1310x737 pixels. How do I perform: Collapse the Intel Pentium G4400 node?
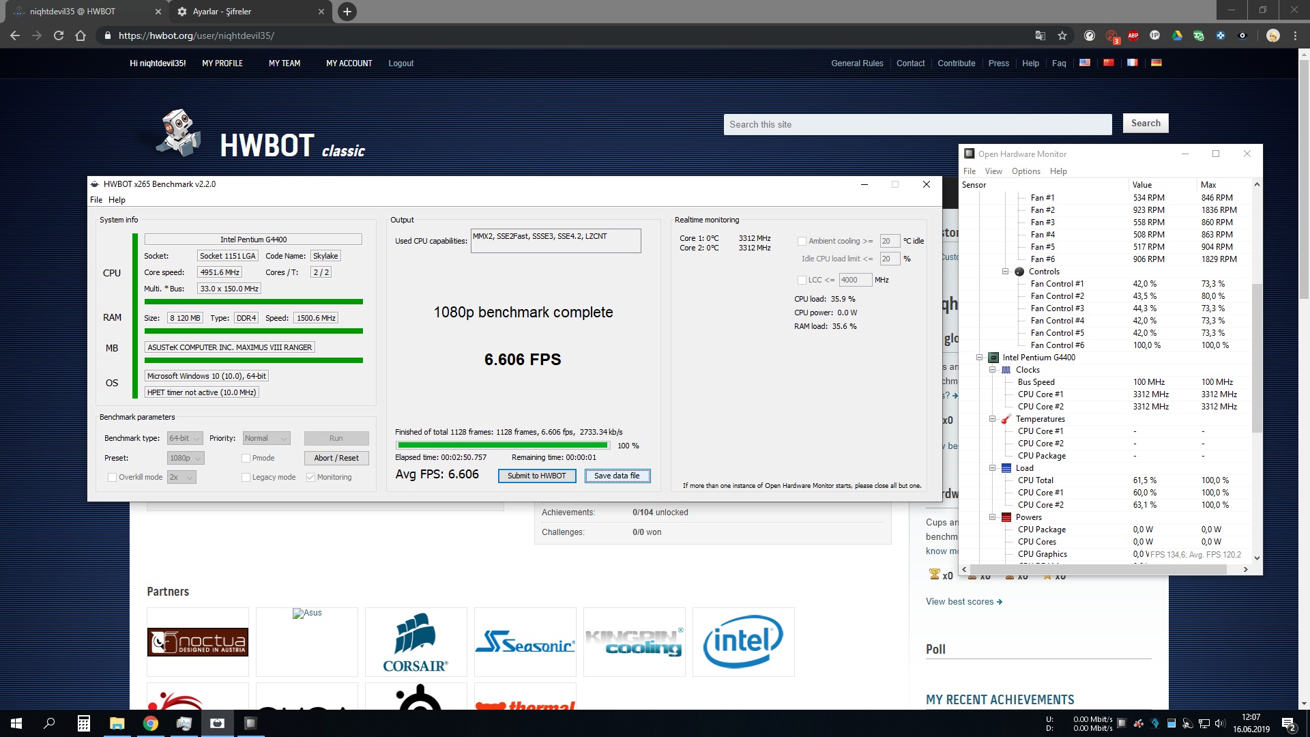pos(979,358)
